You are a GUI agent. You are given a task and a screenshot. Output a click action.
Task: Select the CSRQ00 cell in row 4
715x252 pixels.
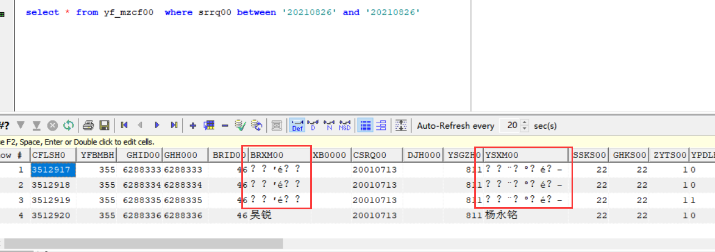376,215
